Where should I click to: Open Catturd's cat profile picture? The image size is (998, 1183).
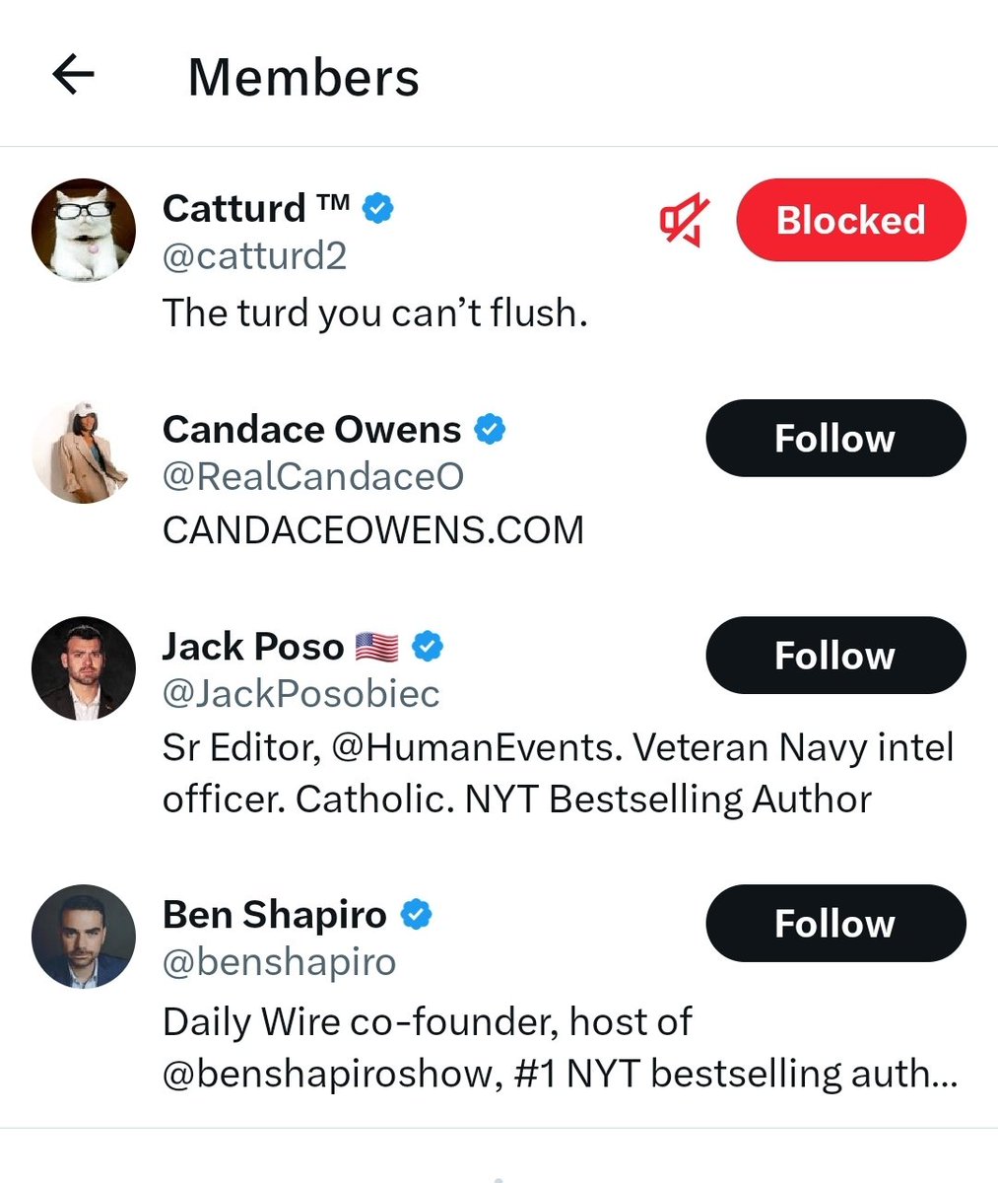[x=84, y=230]
